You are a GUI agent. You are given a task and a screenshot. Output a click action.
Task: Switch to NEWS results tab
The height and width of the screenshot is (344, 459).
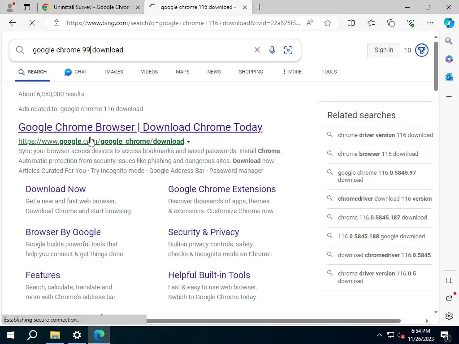tap(214, 72)
